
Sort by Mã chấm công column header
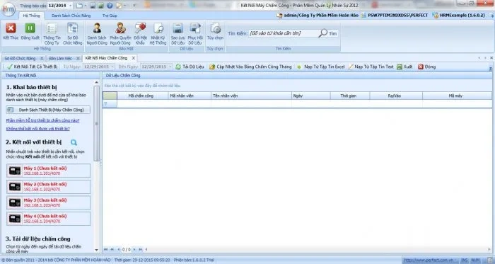142,96
